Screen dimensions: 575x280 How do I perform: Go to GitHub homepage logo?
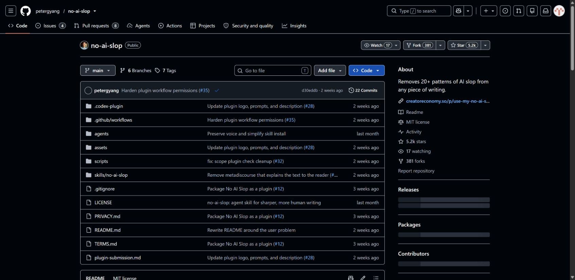point(25,11)
